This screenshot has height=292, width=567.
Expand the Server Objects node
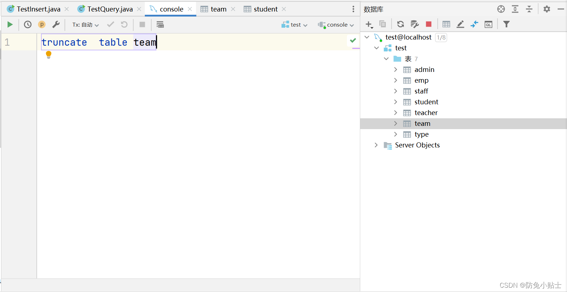click(x=376, y=145)
